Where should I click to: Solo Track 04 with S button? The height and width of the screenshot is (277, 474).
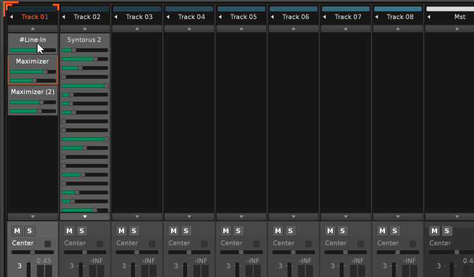point(186,231)
